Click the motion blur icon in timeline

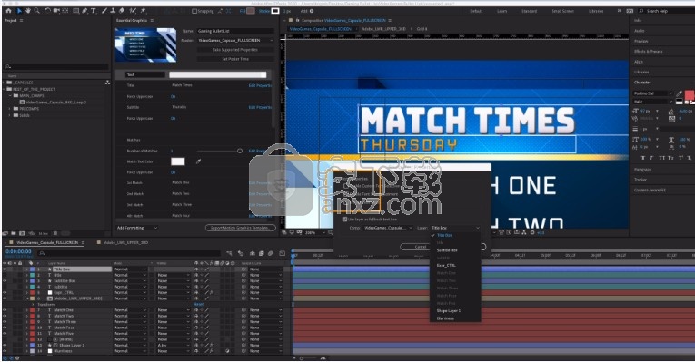coord(271,253)
